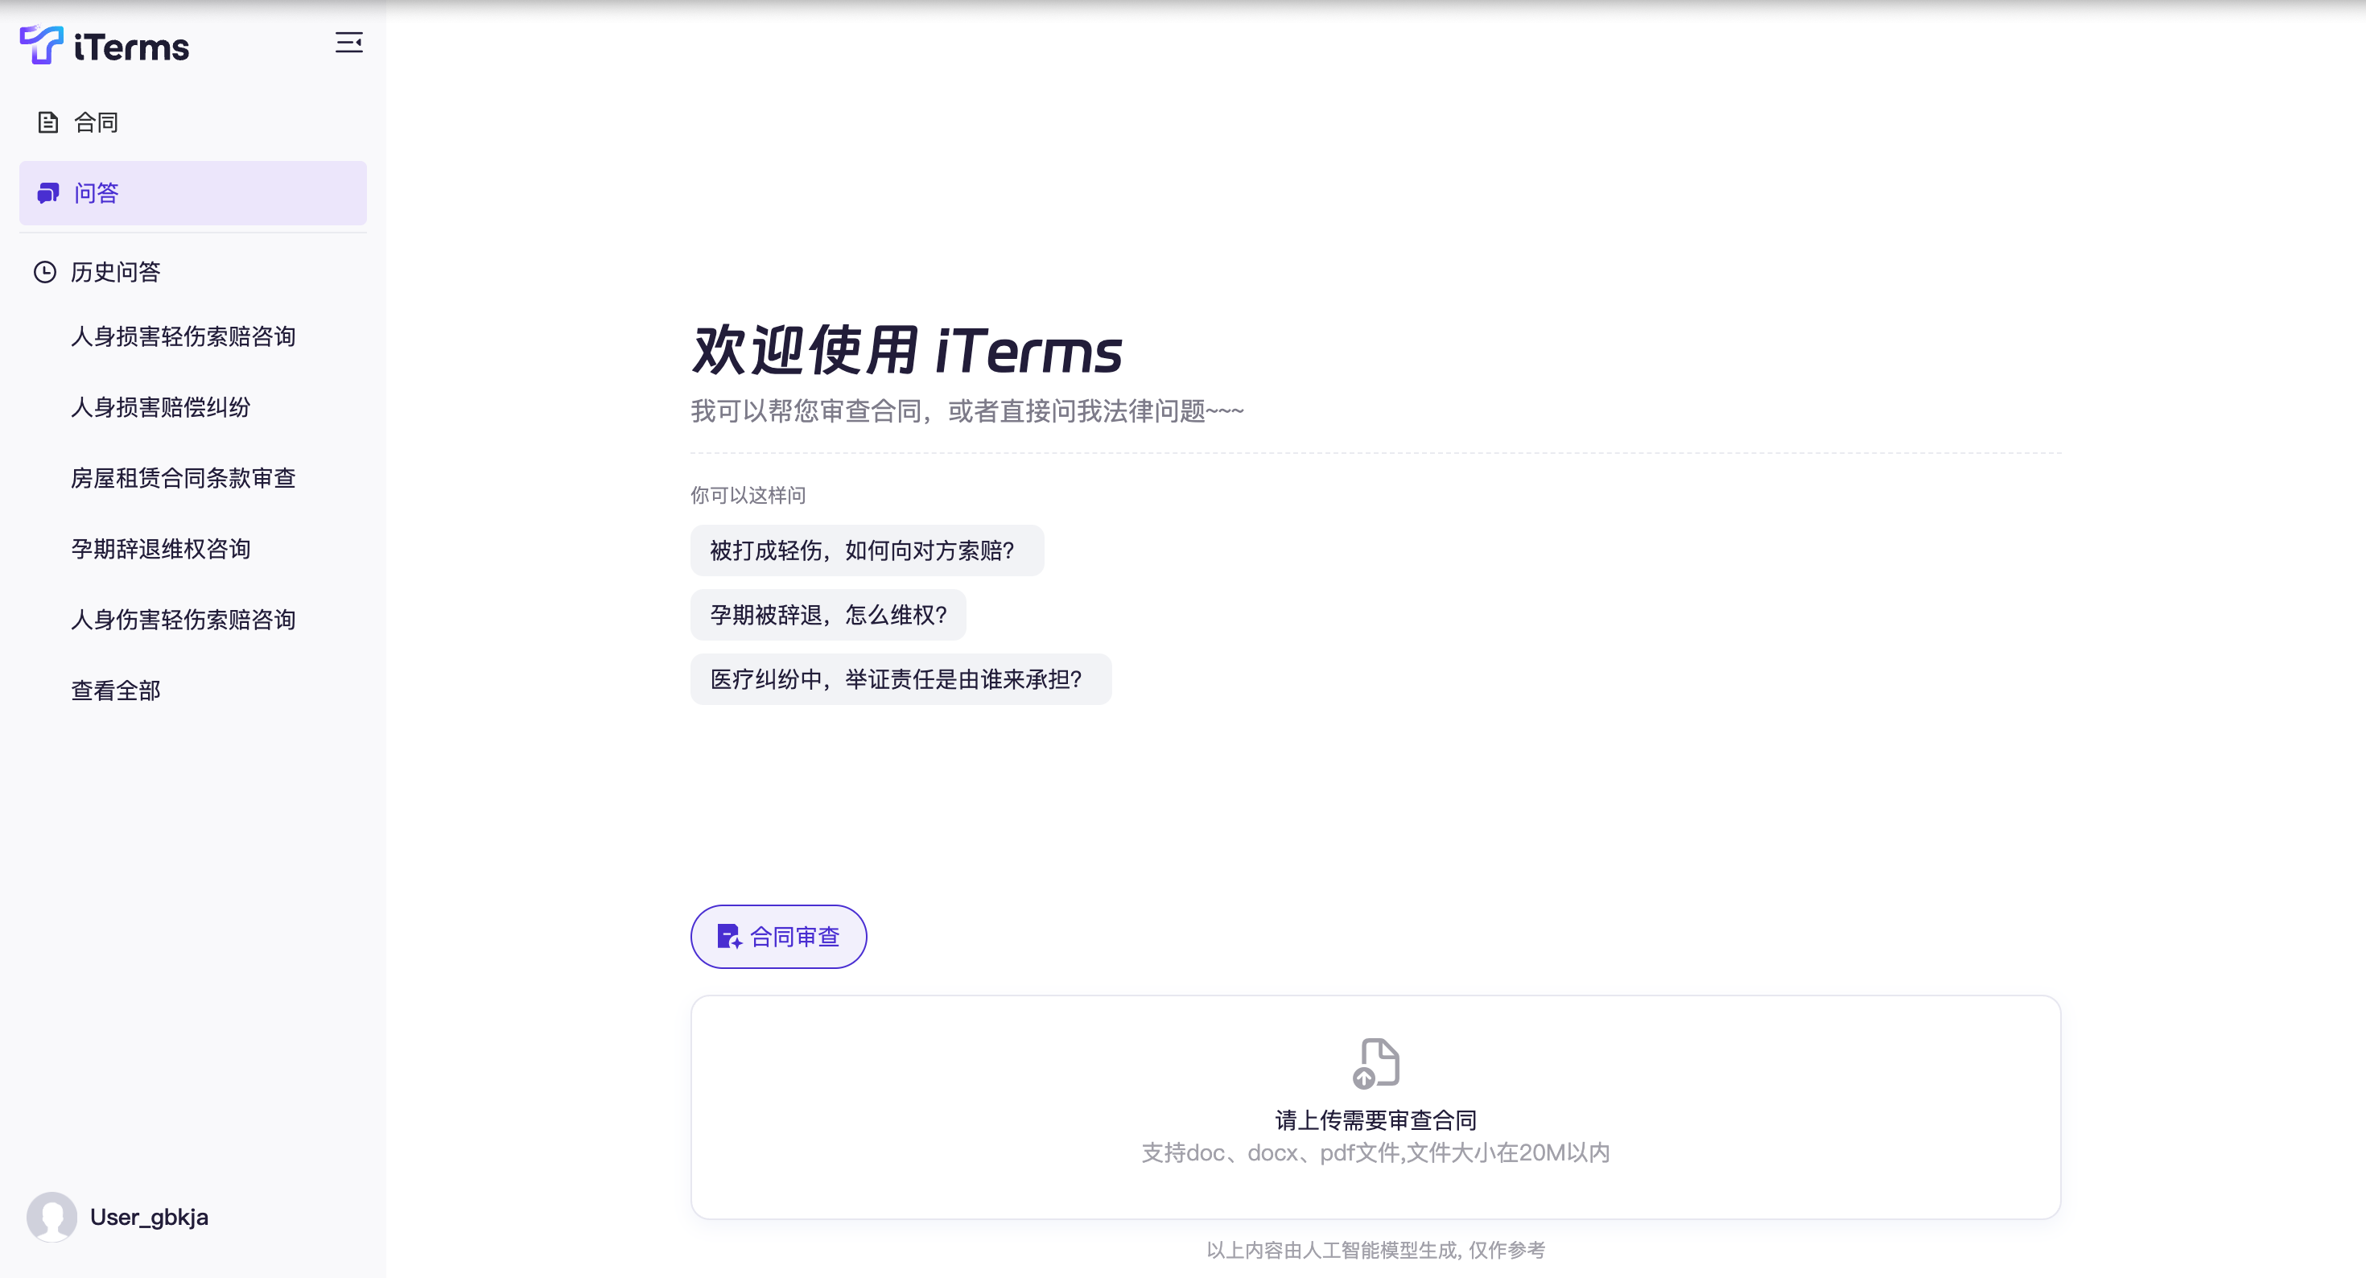Viewport: 2366px width, 1278px height.
Task: Click the iTerms logo icon
Action: pos(41,45)
